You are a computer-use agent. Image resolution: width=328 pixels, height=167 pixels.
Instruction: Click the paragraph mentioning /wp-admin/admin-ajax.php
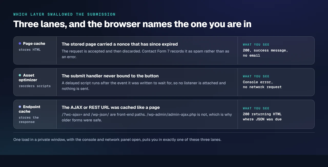tap(147, 117)
